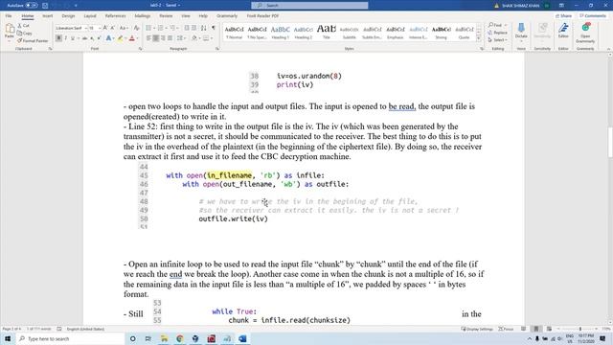Toggle Bold formatting
This screenshot has height=345, width=613.
coord(58,38)
